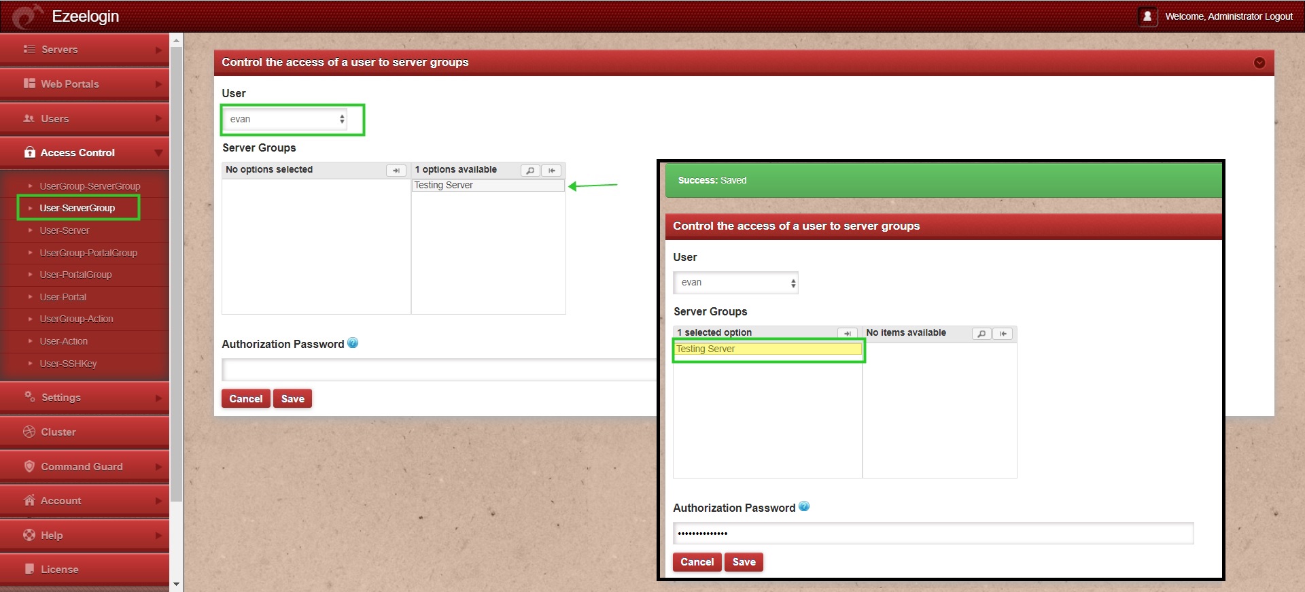Viewport: 1305px width, 592px height.
Task: Click Save in the main form
Action: (x=293, y=398)
